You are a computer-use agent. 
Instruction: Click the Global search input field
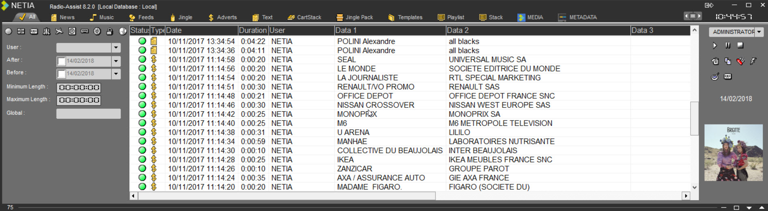tap(88, 114)
